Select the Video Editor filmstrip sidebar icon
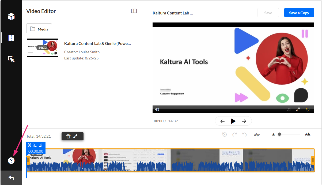 click(x=11, y=38)
